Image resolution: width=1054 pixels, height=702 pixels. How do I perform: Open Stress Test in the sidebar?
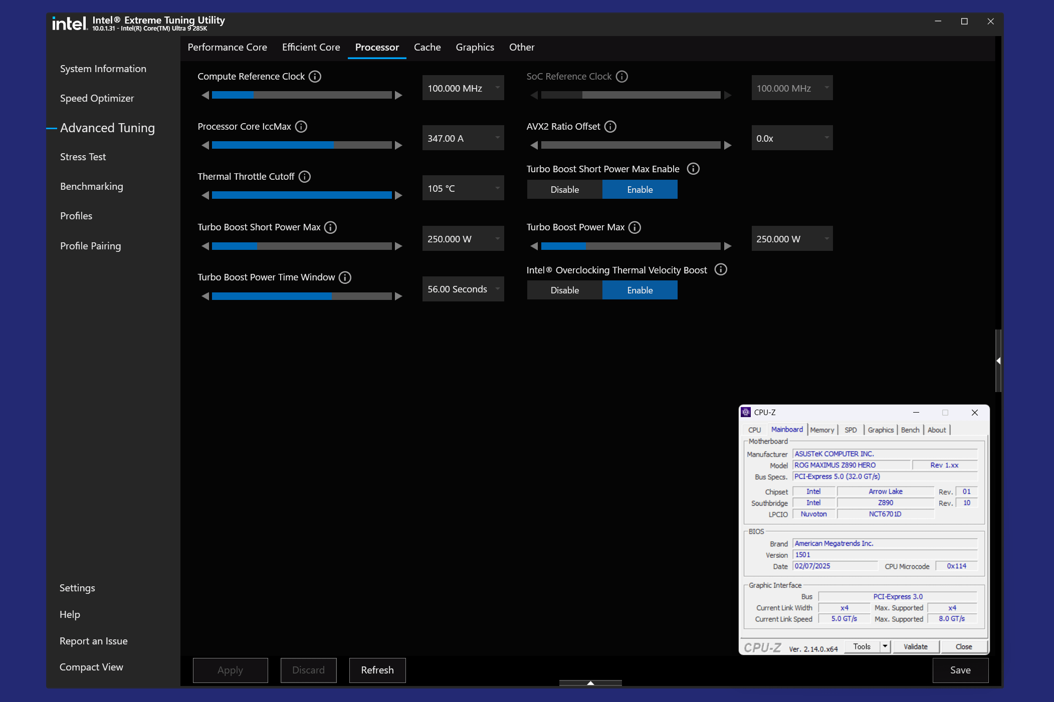(x=83, y=157)
